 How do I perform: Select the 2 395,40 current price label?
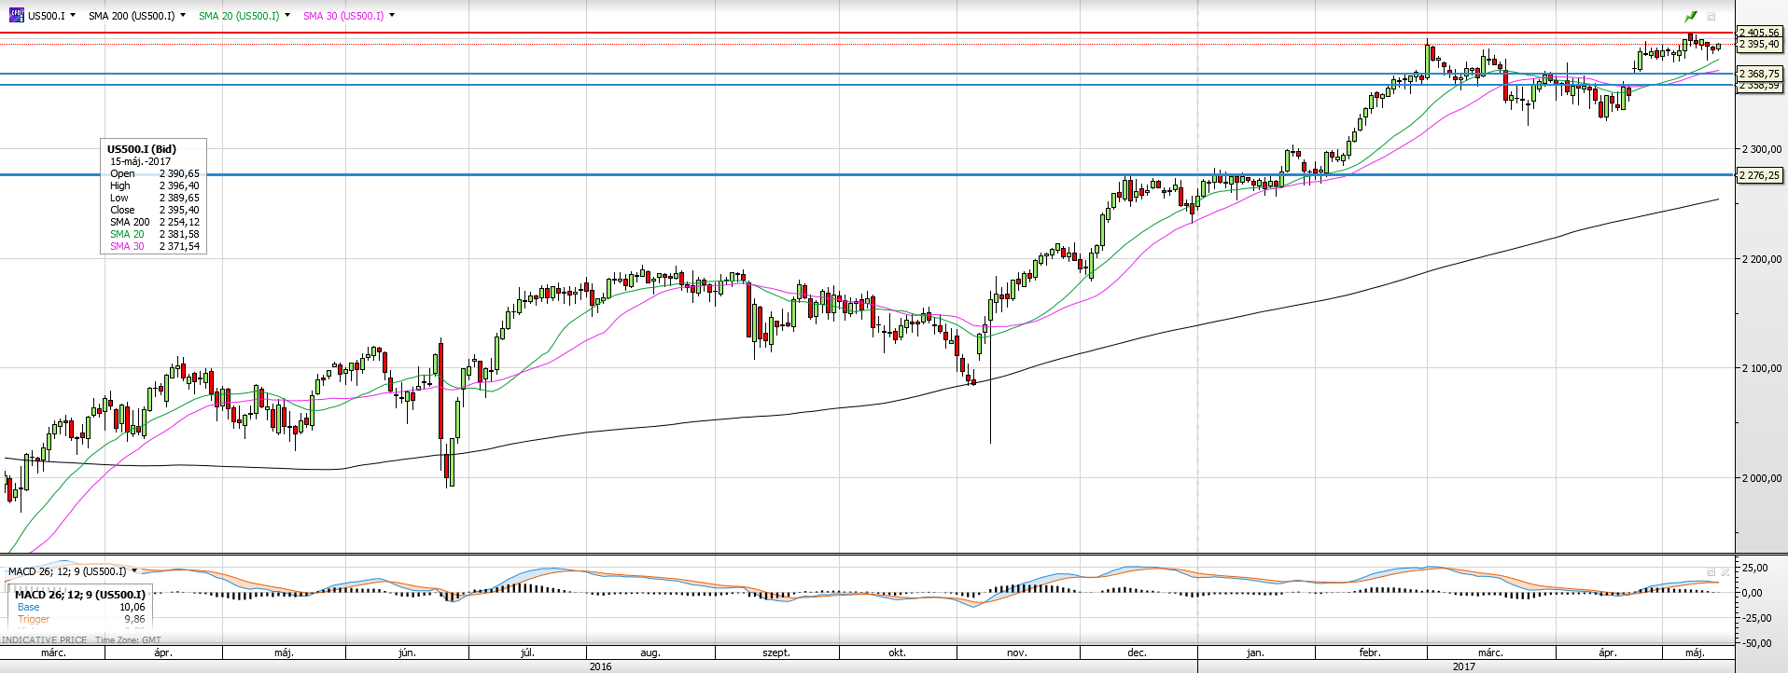1759,44
